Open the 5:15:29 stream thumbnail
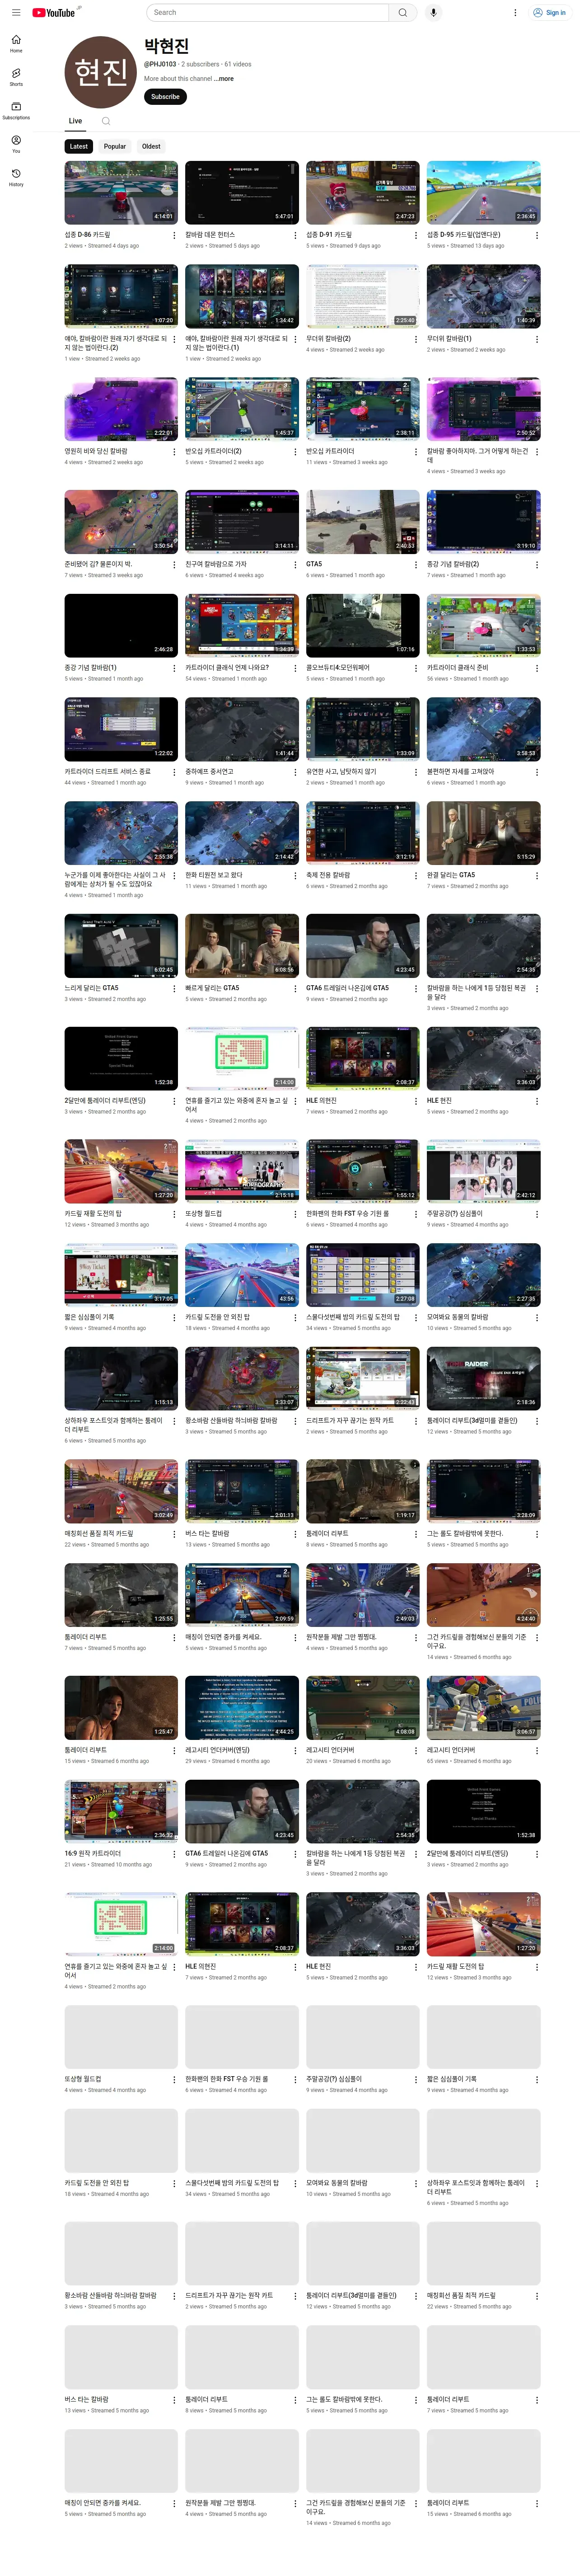Image resolution: width=580 pixels, height=2576 pixels. tap(483, 833)
